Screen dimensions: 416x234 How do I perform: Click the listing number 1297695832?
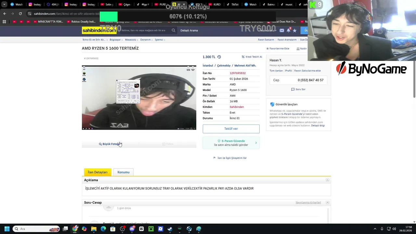238,73
